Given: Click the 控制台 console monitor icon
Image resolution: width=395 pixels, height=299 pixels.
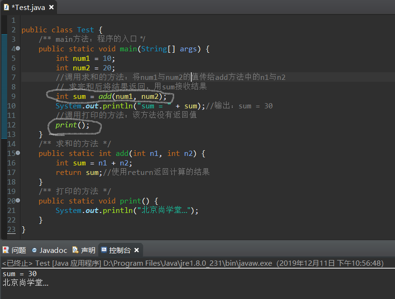Looking at the screenshot, I should pos(104,250).
